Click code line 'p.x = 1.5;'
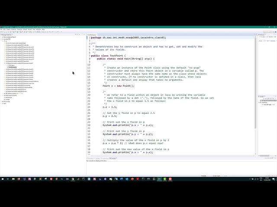This screenshot has width=277, height=207. point(110,107)
